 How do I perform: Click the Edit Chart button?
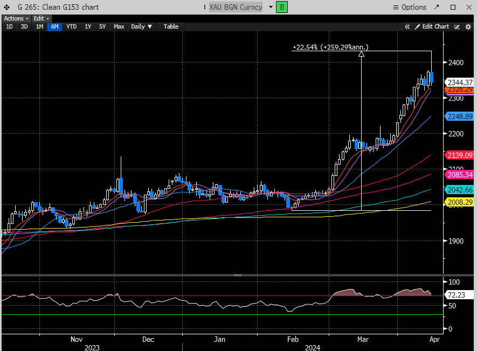point(432,26)
